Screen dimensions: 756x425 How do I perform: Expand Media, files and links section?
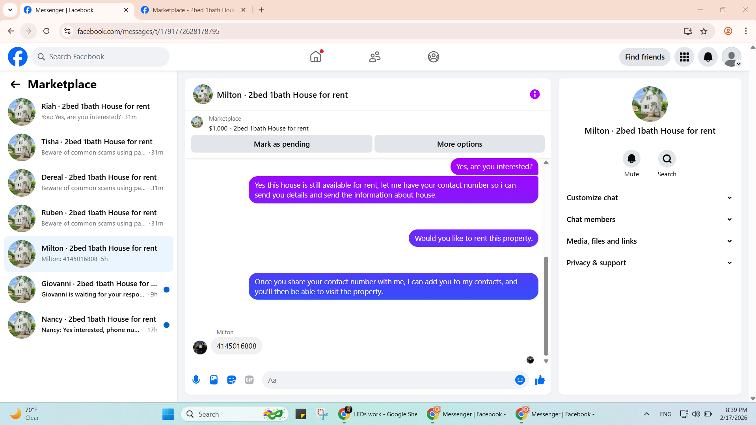click(650, 241)
